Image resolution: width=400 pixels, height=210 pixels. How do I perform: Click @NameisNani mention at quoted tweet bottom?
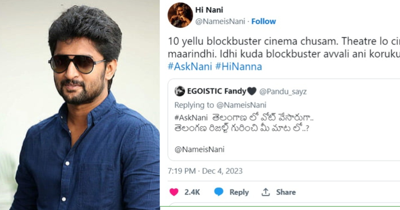(199, 149)
